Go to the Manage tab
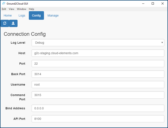 click(53, 15)
